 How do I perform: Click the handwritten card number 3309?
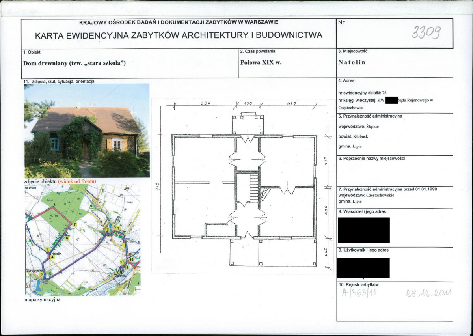click(426, 32)
